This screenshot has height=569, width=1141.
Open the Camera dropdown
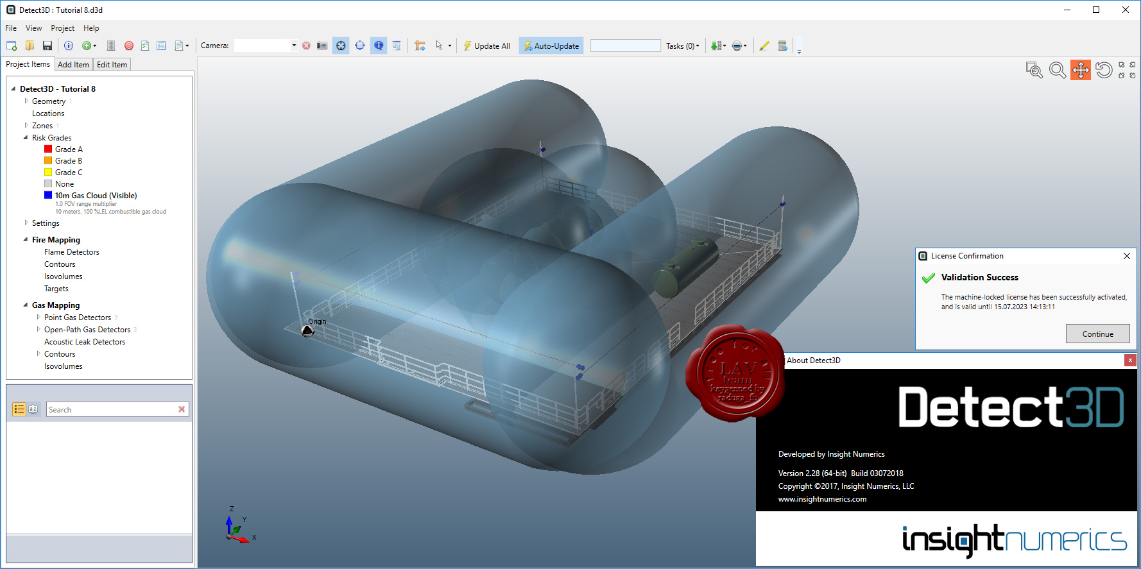click(294, 46)
